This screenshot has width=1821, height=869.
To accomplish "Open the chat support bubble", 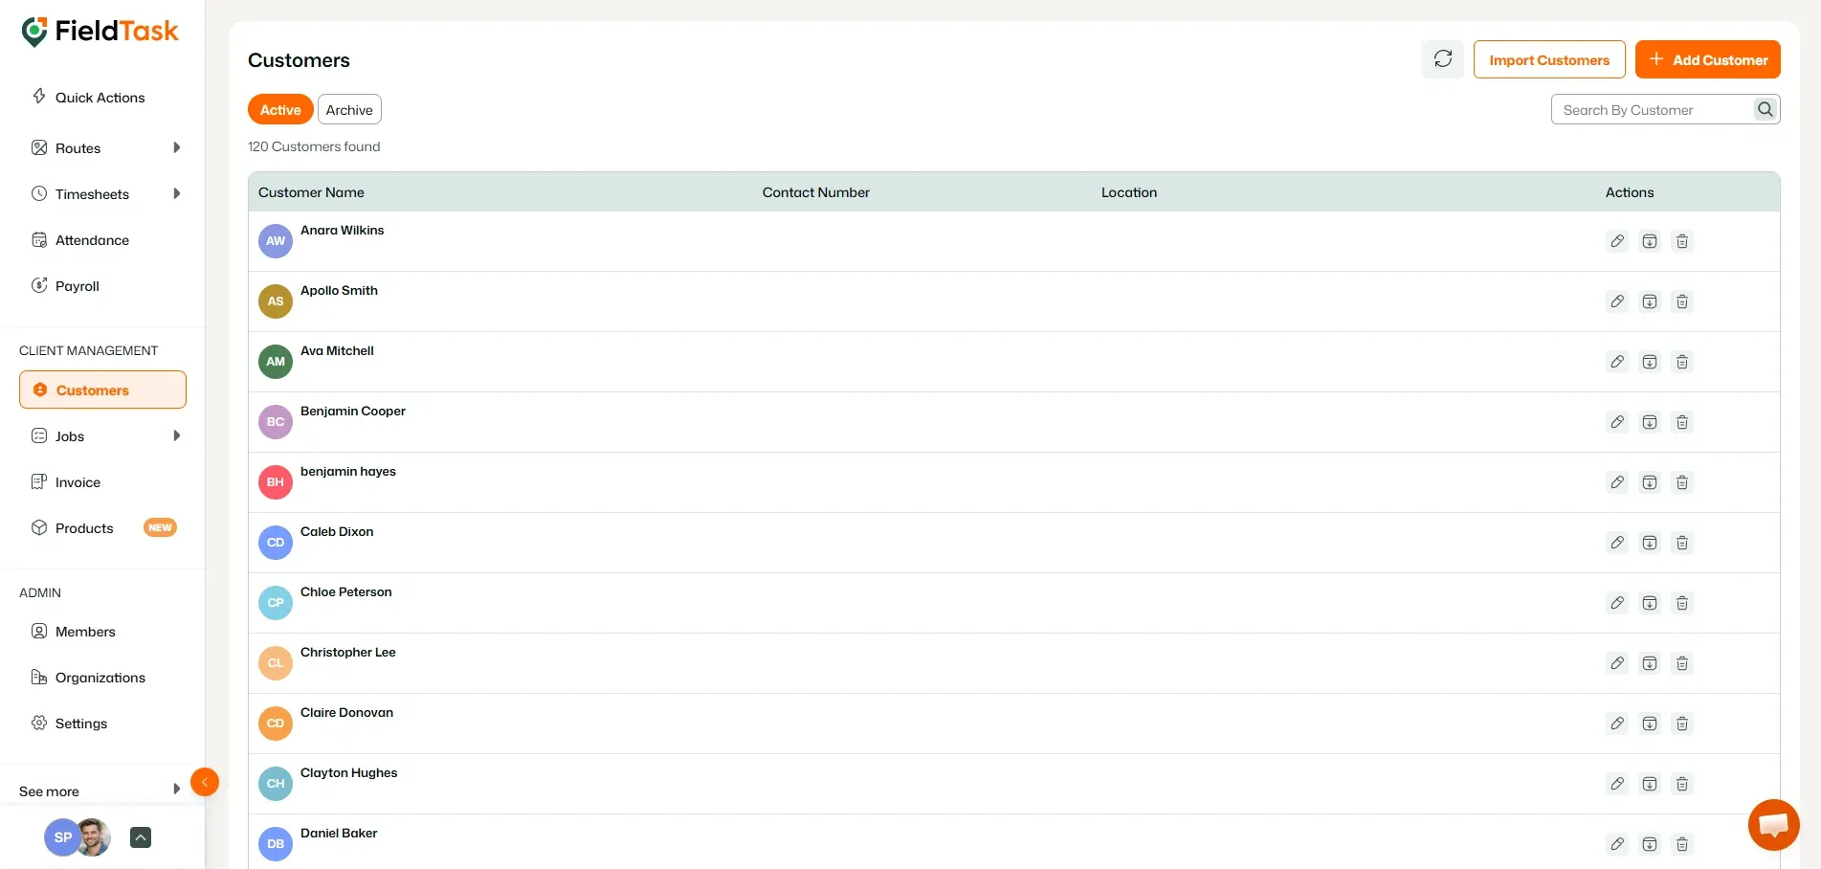I will [1773, 825].
